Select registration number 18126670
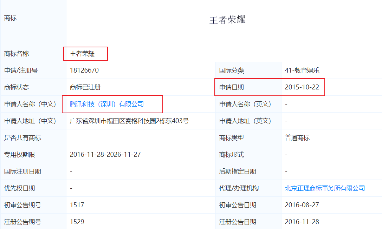This screenshot has height=229, width=382. click(84, 70)
